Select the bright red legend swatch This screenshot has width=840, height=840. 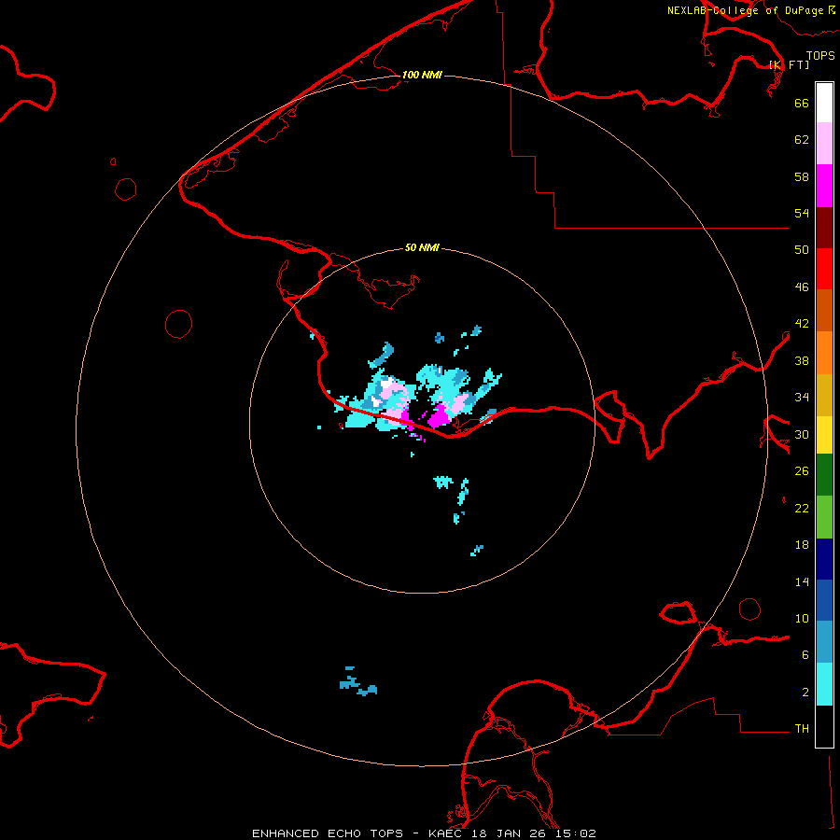(824, 269)
